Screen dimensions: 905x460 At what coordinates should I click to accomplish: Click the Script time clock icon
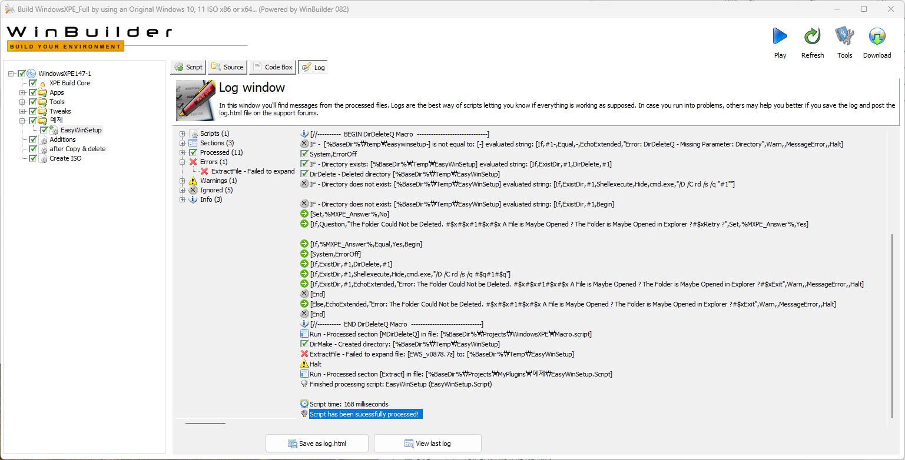pos(304,404)
